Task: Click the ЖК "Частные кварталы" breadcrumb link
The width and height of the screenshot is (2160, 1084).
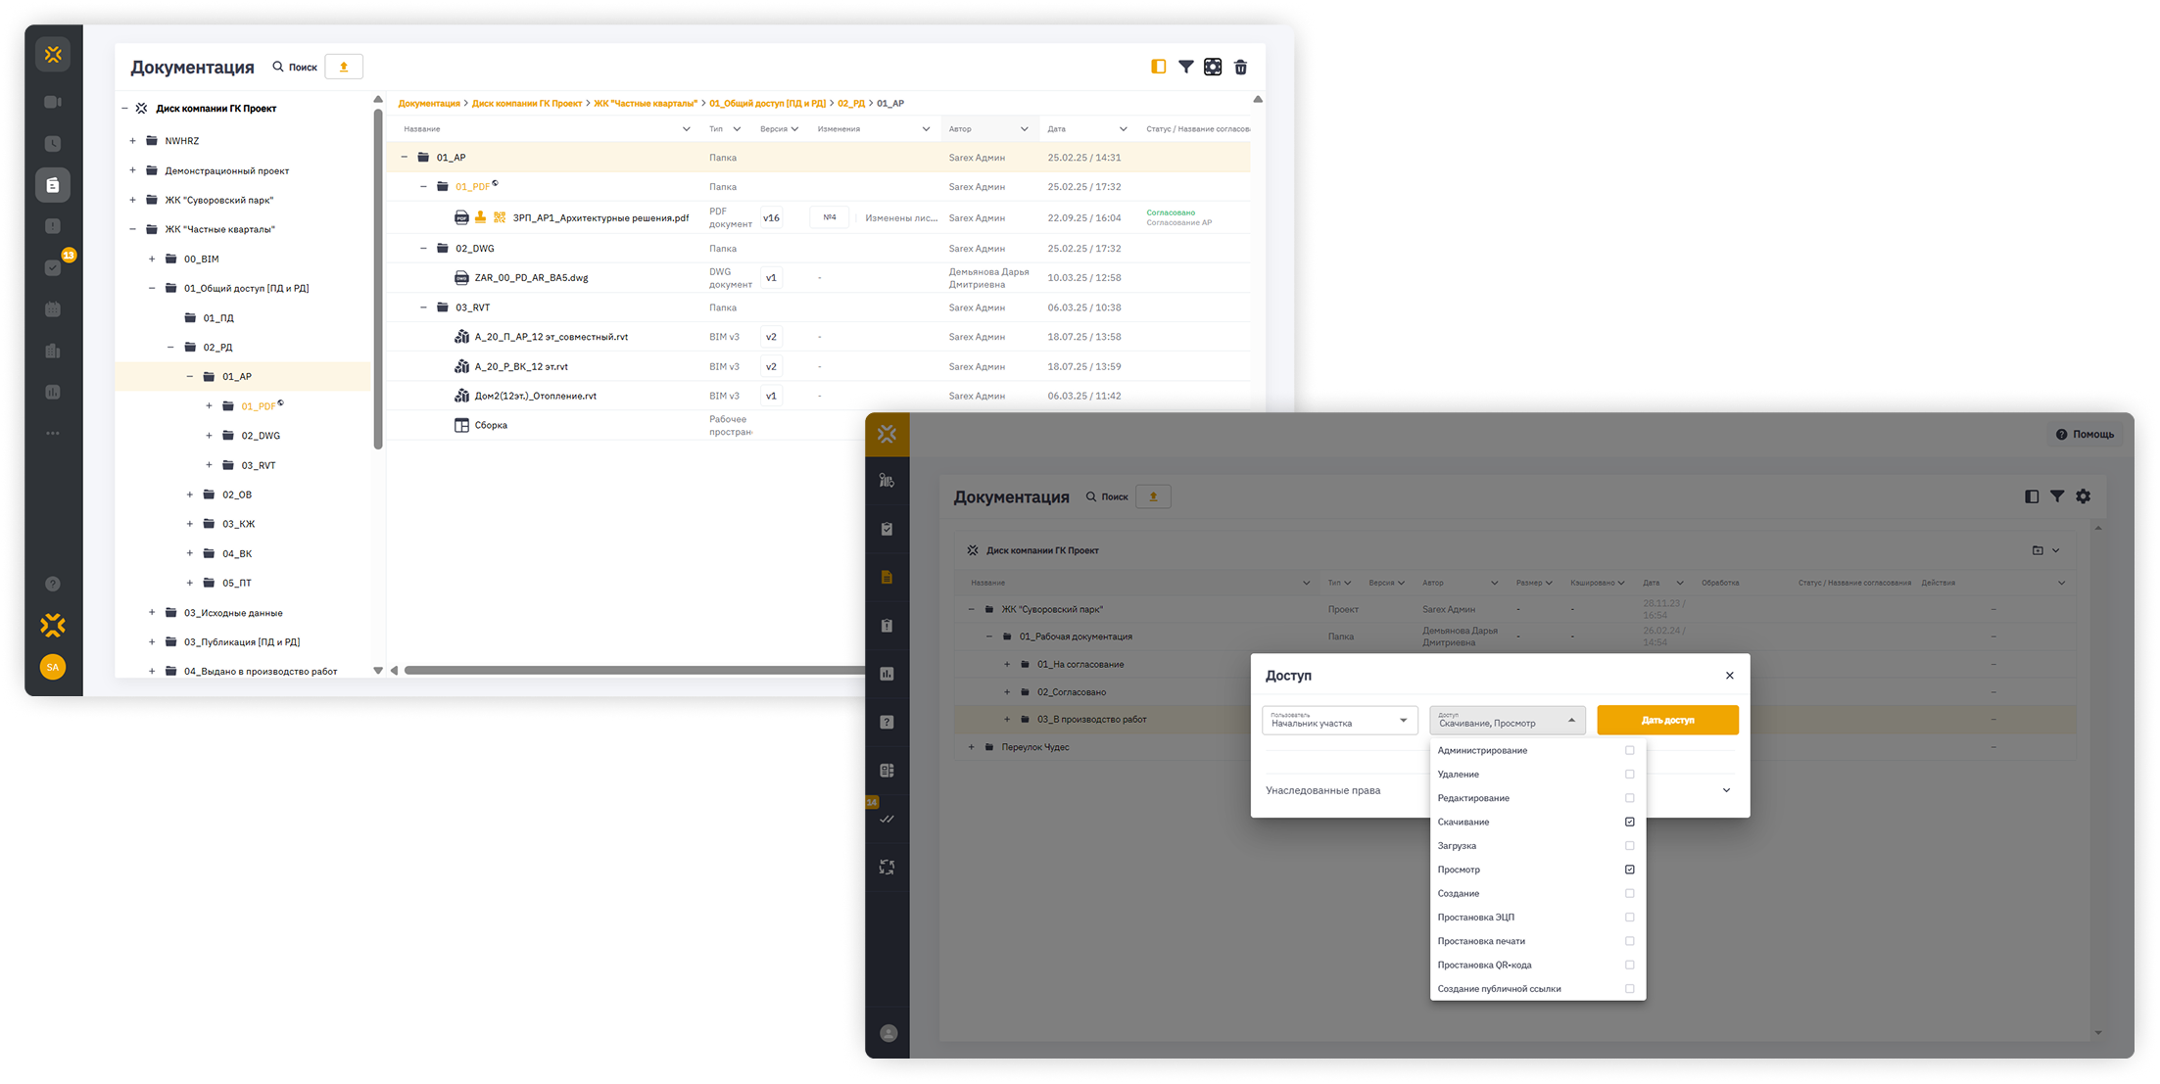Action: pos(646,104)
